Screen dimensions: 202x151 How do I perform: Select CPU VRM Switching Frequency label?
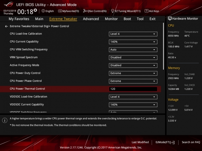[x=29, y=49]
